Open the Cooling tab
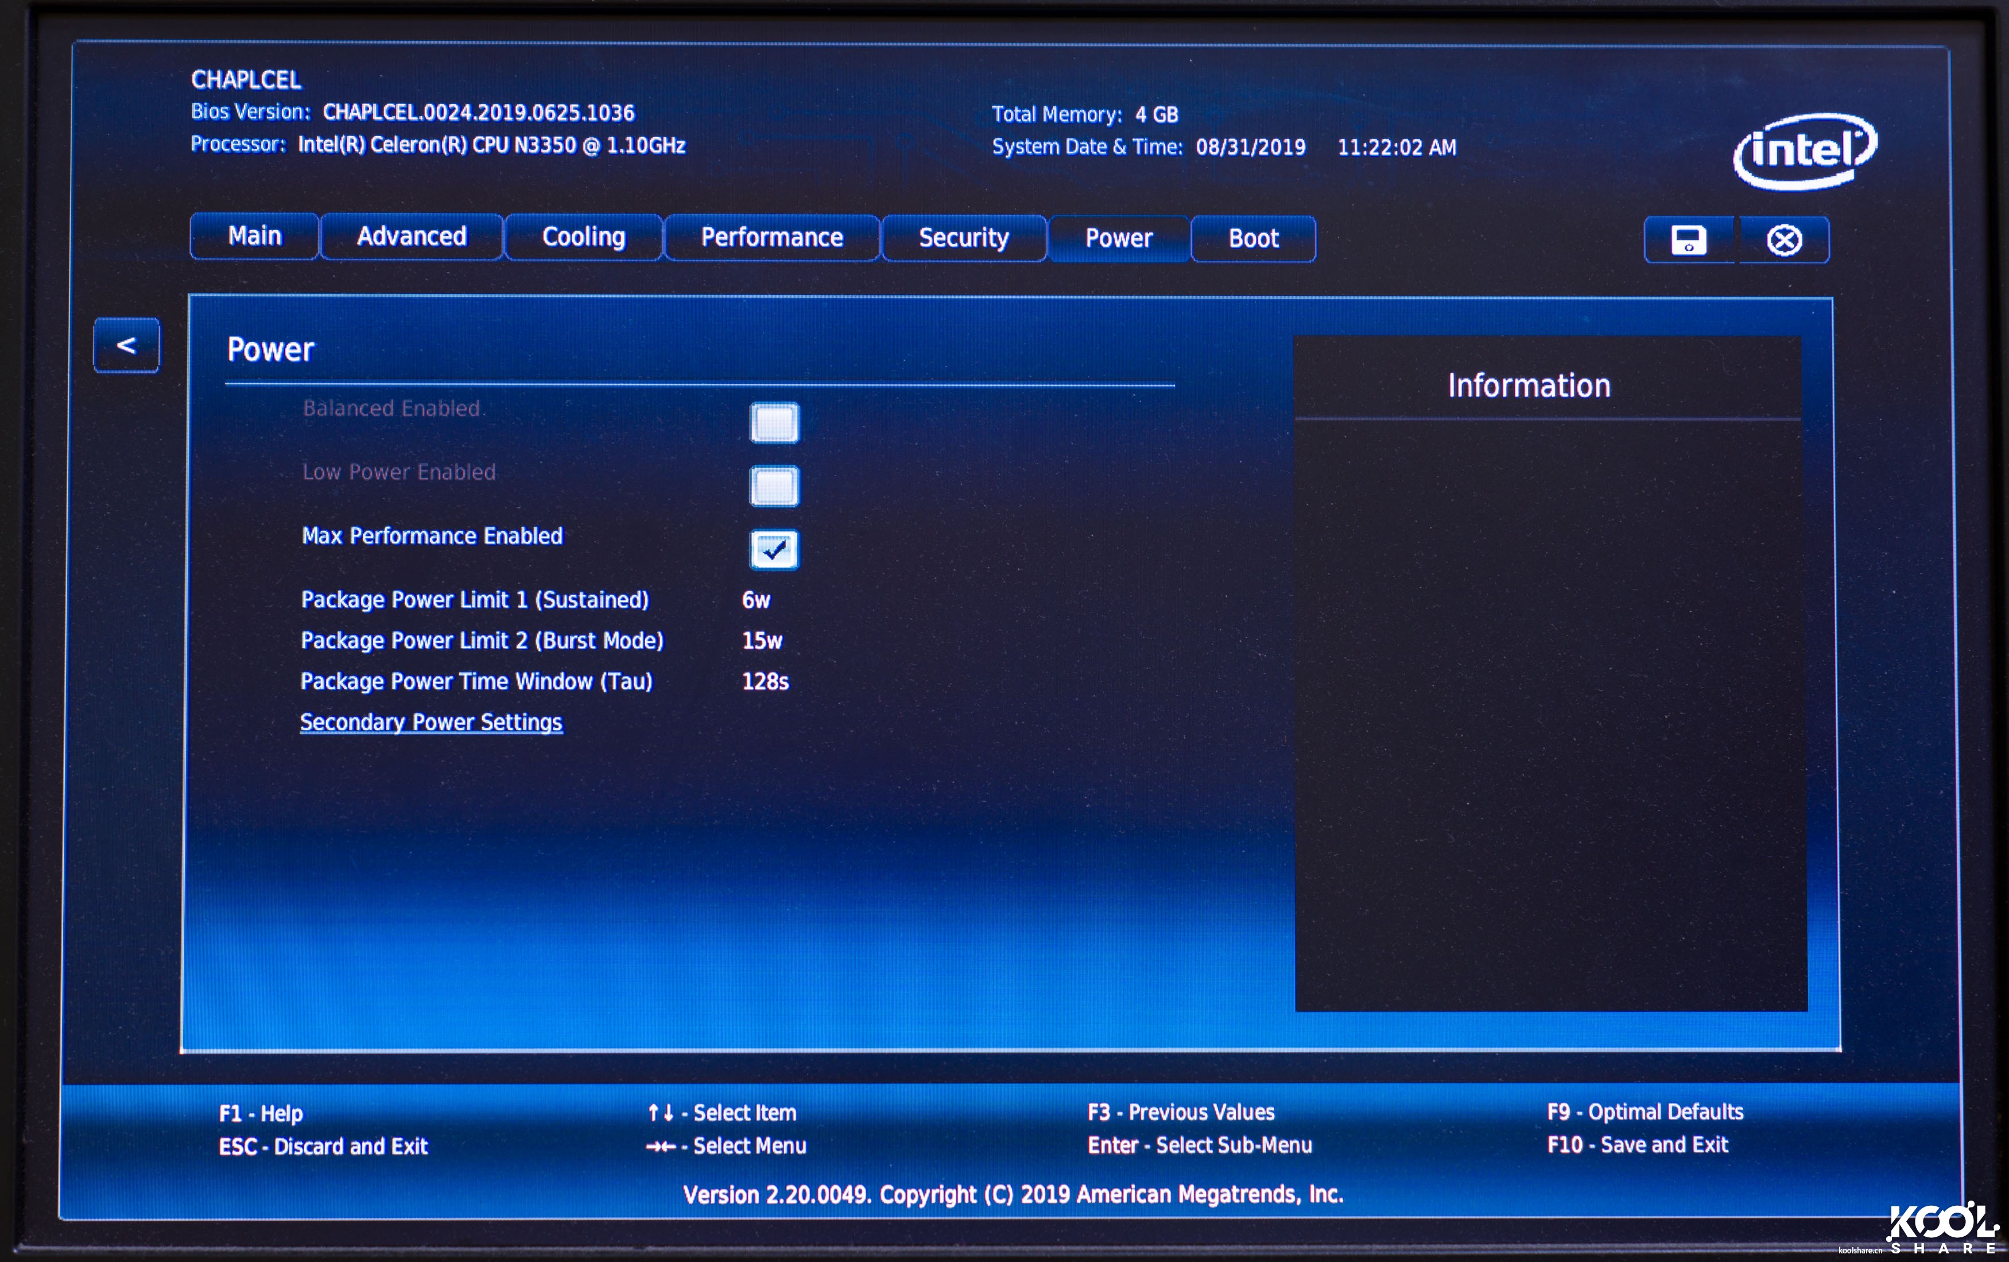This screenshot has height=1262, width=2009. (583, 238)
